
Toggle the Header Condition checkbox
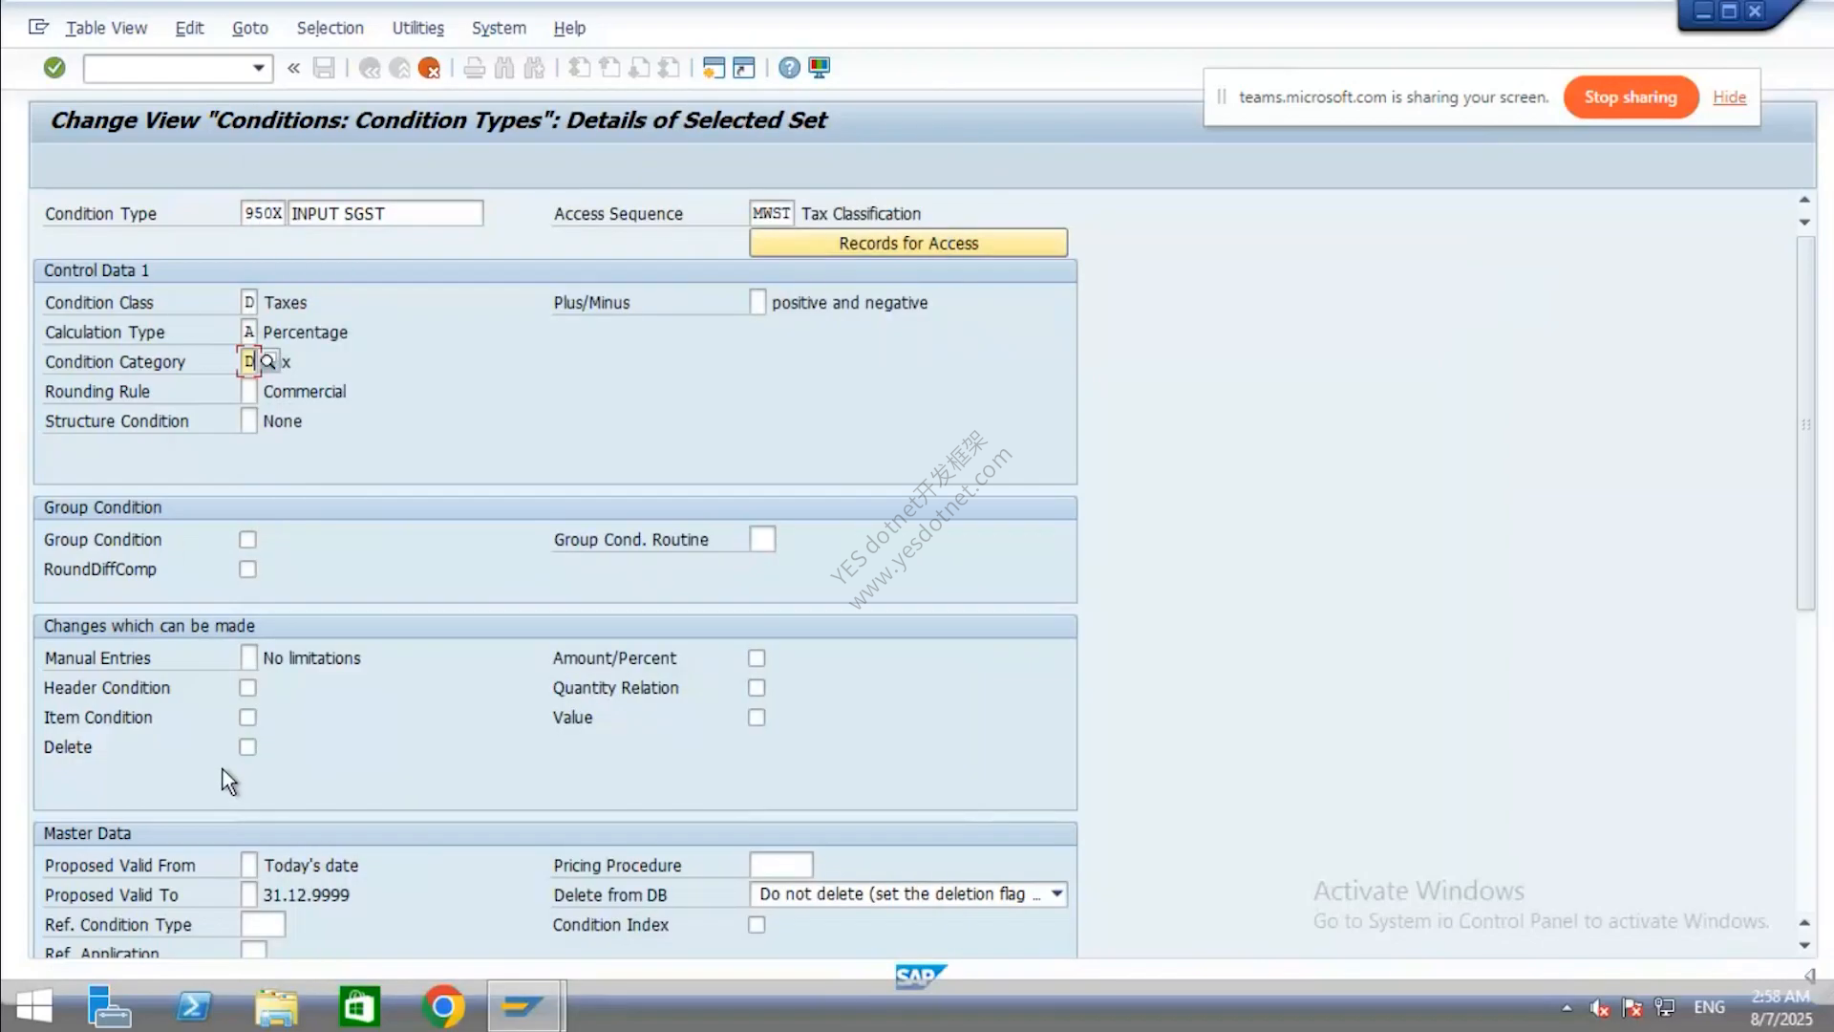pos(247,688)
